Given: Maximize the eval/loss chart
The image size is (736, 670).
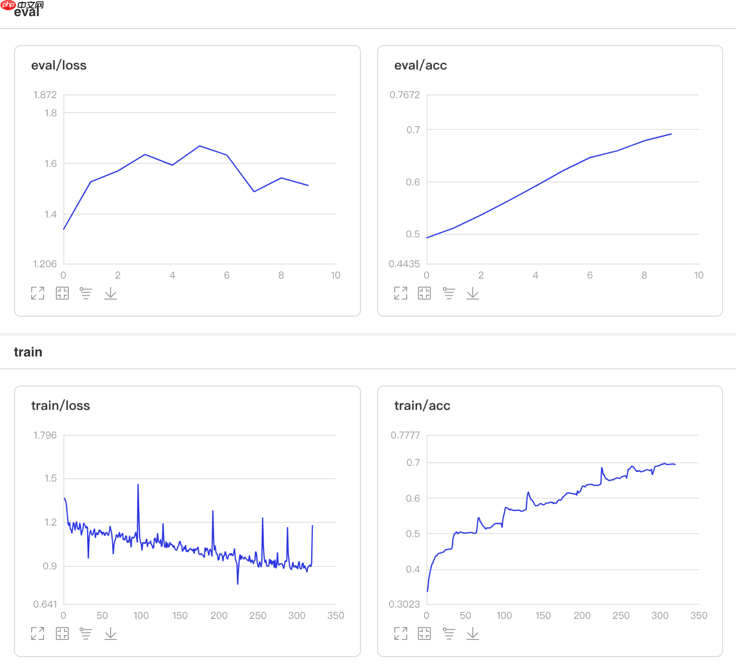Looking at the screenshot, I should [x=38, y=293].
